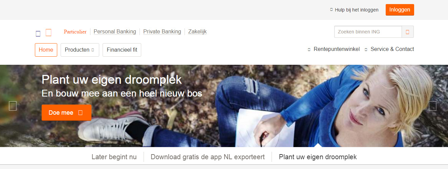Open the Zakelijk section
The height and width of the screenshot is (169, 448).
pos(197,32)
